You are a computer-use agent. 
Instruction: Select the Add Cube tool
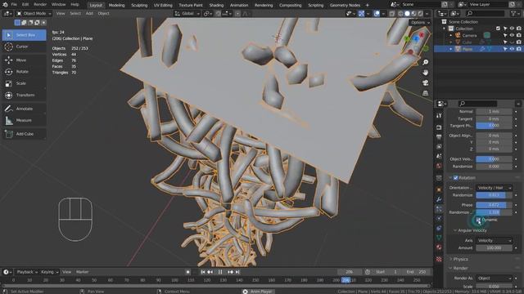click(x=24, y=134)
